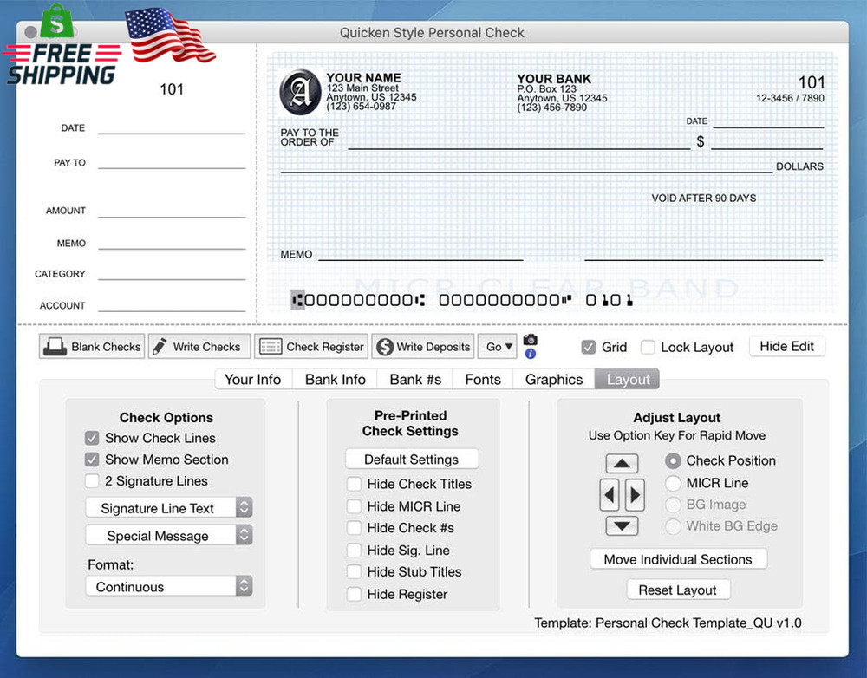This screenshot has height=678, width=867.
Task: Disable the Grid checkbox
Action: [x=587, y=347]
